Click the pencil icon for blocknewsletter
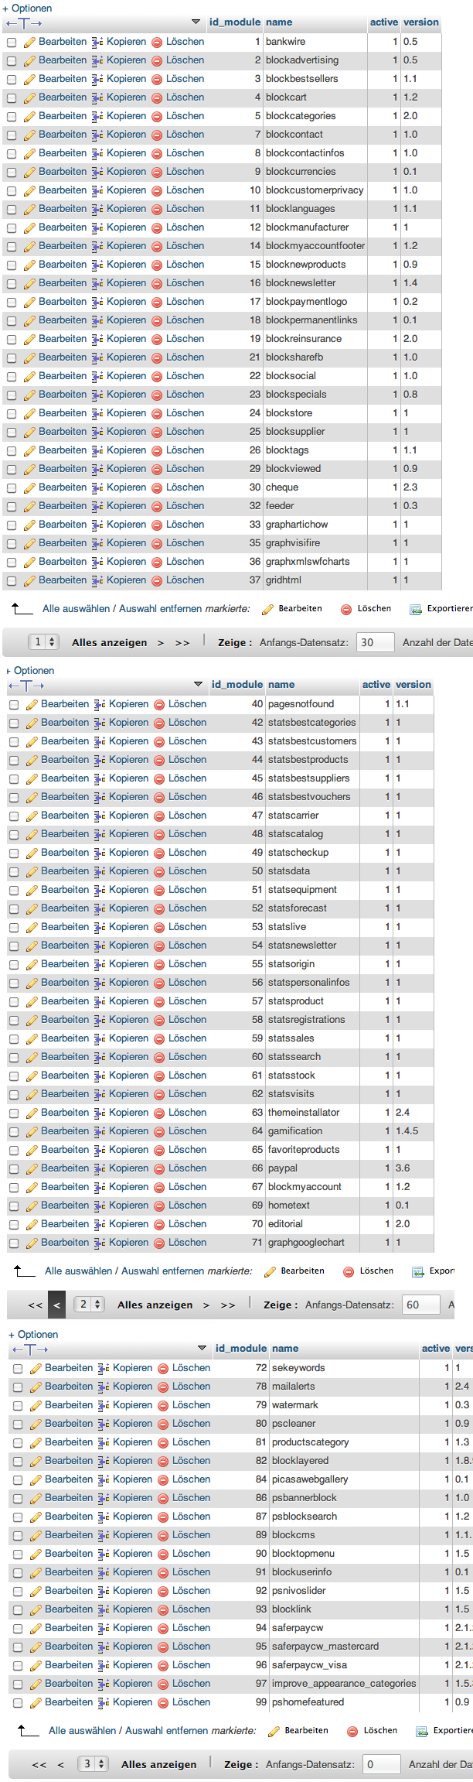473x1782 pixels. pos(29,283)
